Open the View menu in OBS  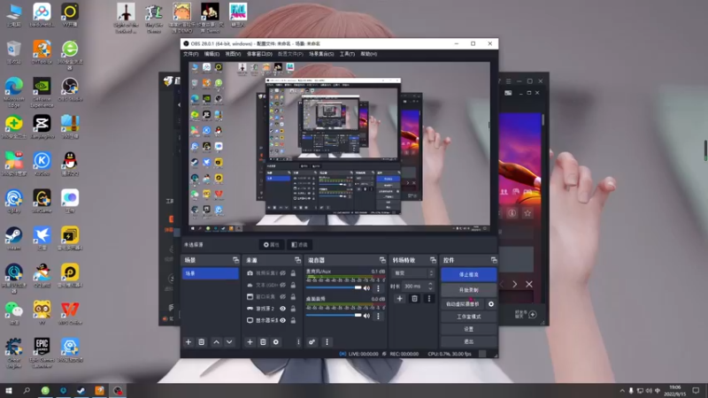tap(233, 54)
